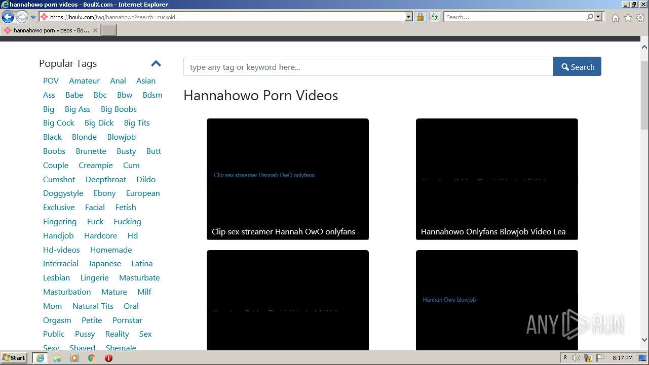This screenshot has width=649, height=365.
Task: Open a new blank tab
Action: [109, 30]
